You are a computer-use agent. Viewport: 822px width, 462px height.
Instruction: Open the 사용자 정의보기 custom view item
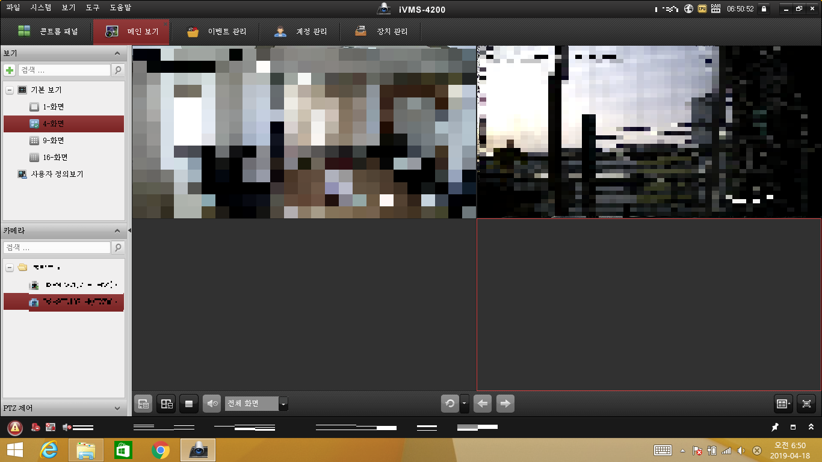pos(57,174)
